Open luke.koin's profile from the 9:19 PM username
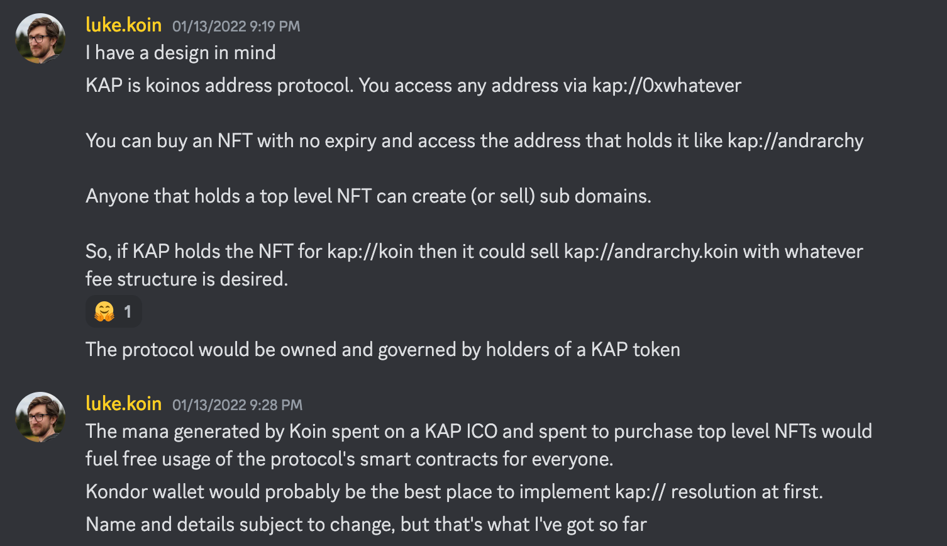This screenshot has height=546, width=947. coord(123,25)
